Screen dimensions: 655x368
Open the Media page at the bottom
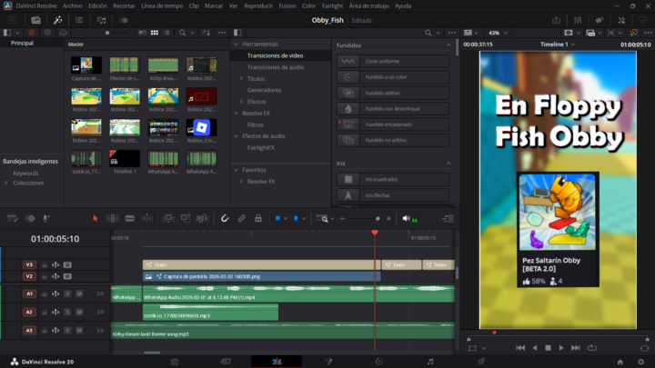(x=175, y=362)
